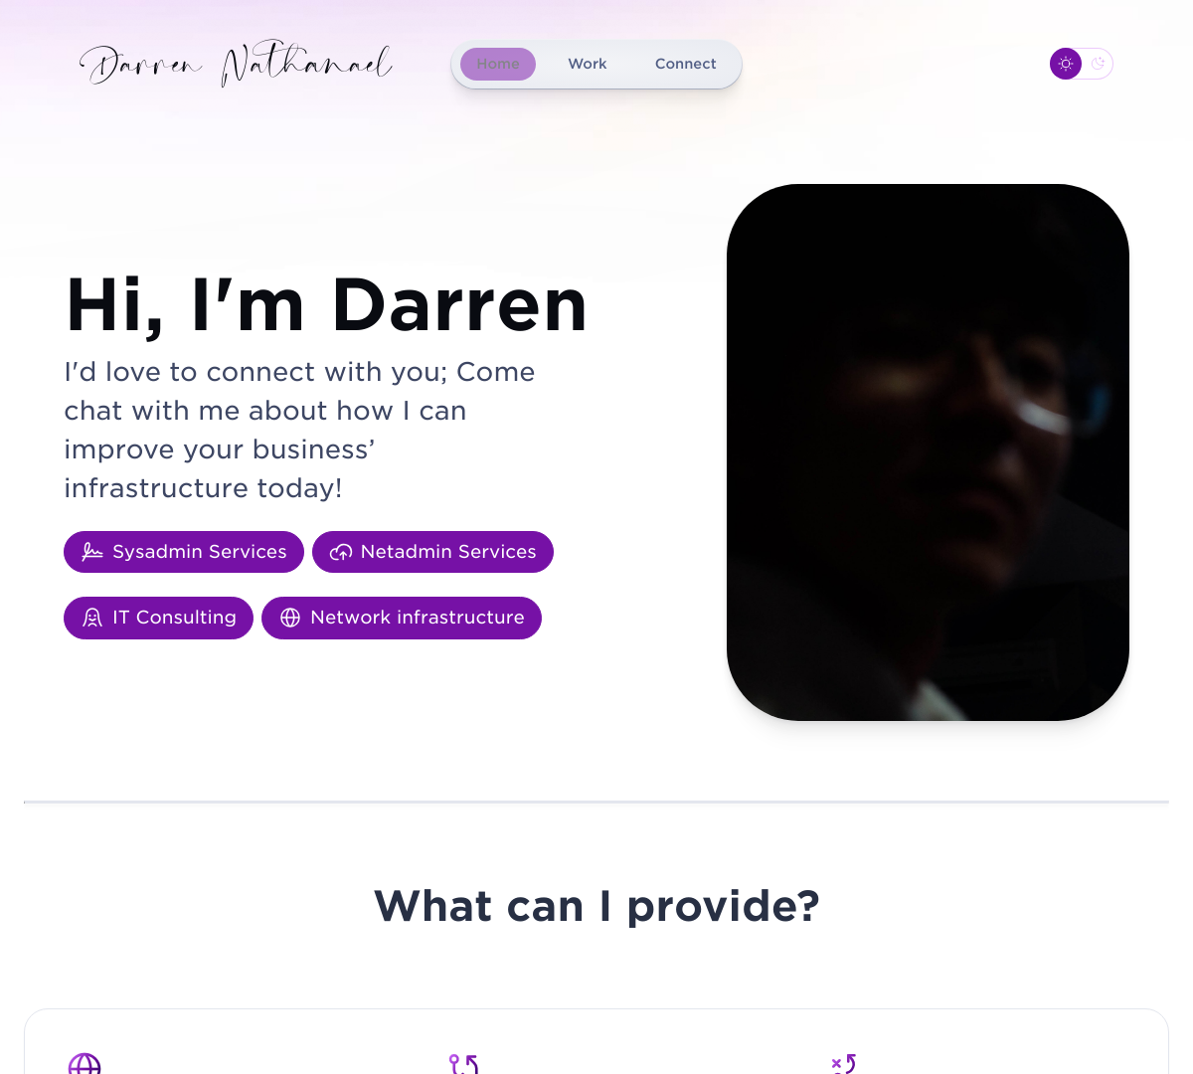
Task: Click the rightmost purple icon in bottom card
Action: pyautogui.click(x=844, y=1063)
